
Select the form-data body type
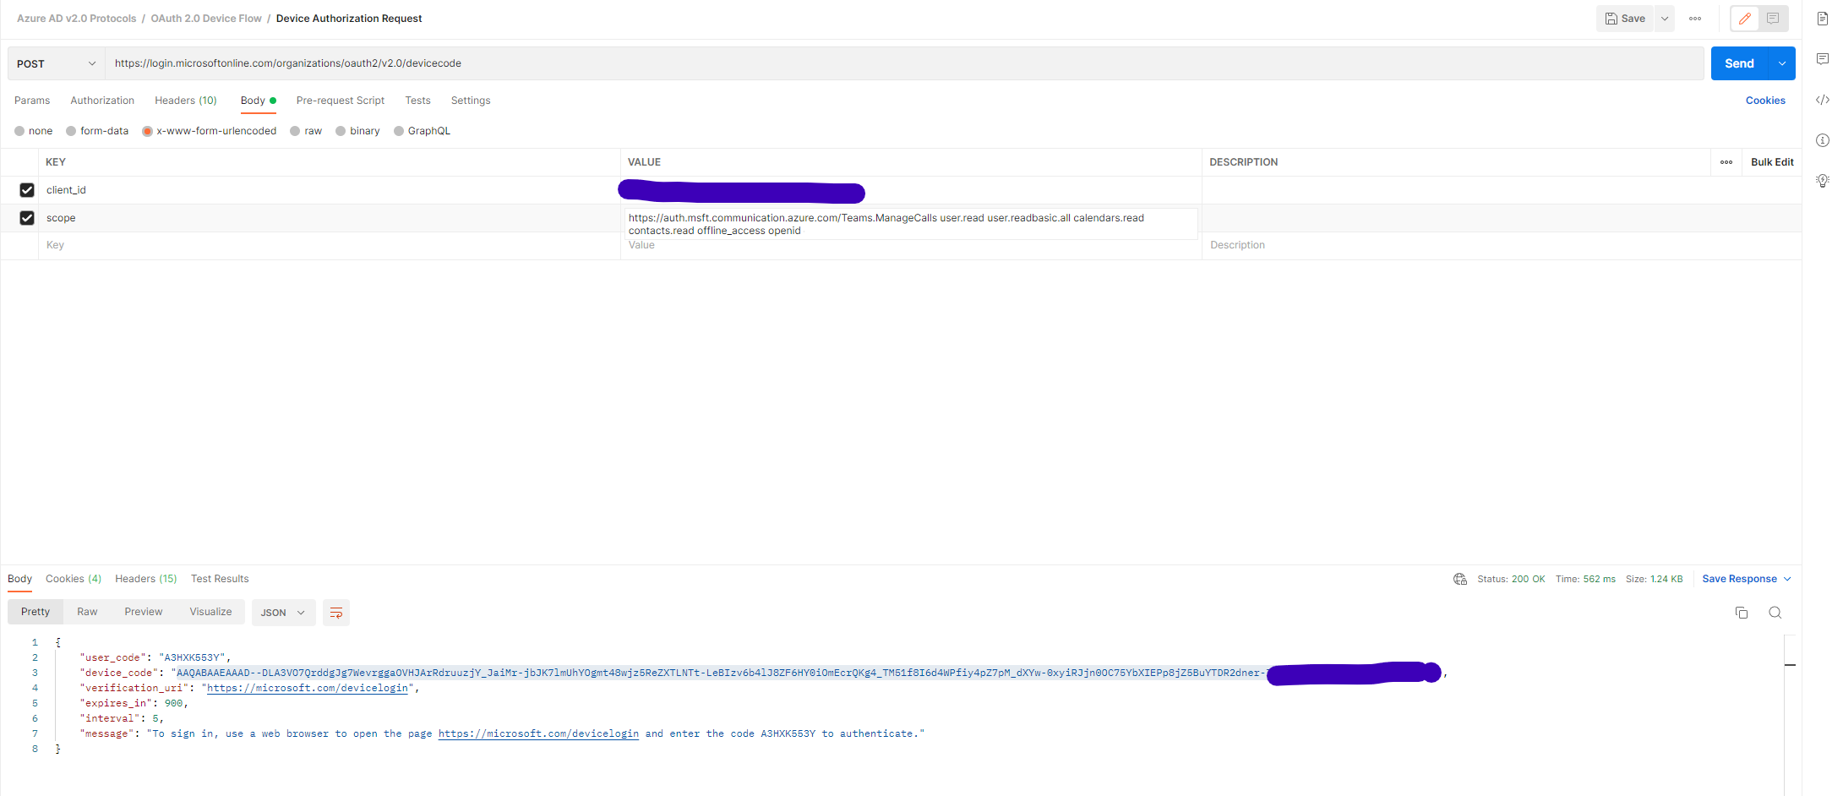coord(97,131)
